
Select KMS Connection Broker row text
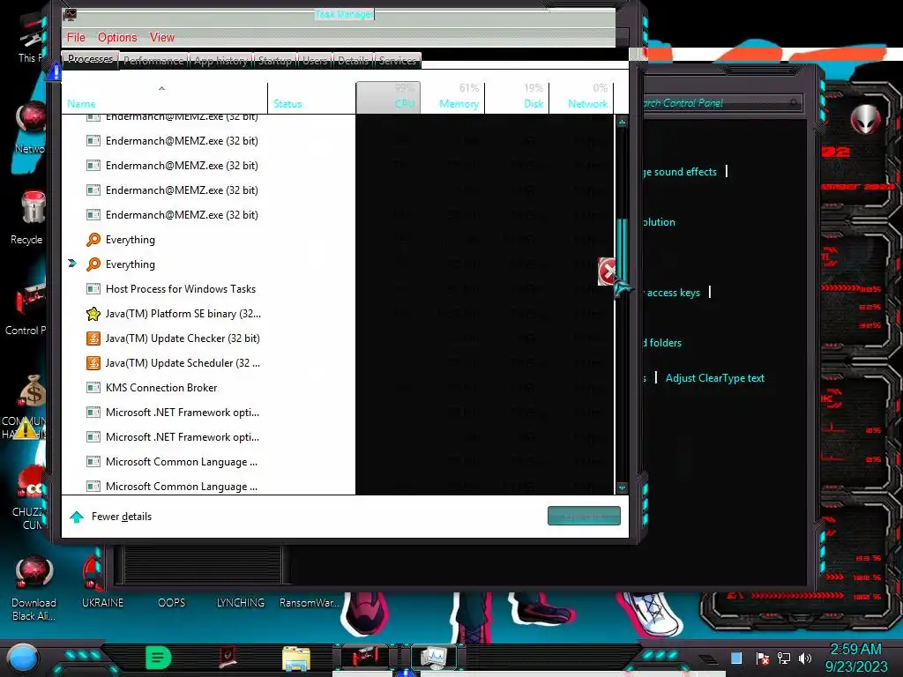click(x=161, y=388)
